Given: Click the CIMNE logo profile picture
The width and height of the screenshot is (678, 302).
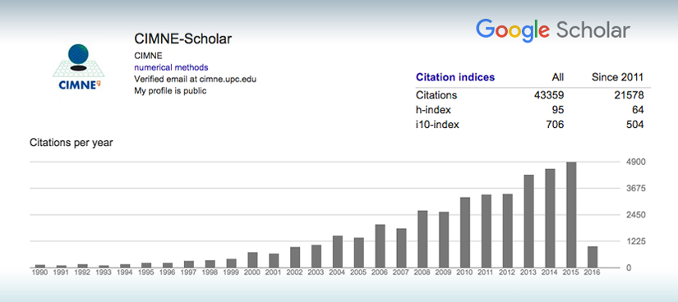Looking at the screenshot, I should tap(78, 67).
